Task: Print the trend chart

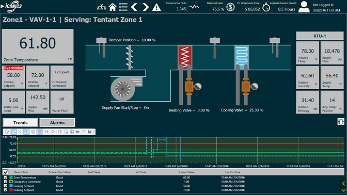Action: coord(77,132)
